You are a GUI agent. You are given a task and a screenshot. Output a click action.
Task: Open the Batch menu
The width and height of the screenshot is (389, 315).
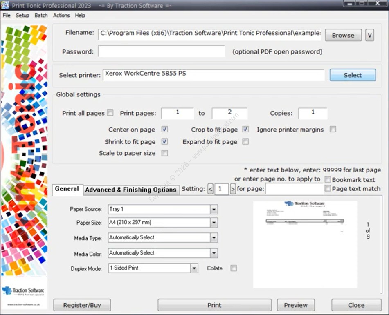click(x=41, y=16)
